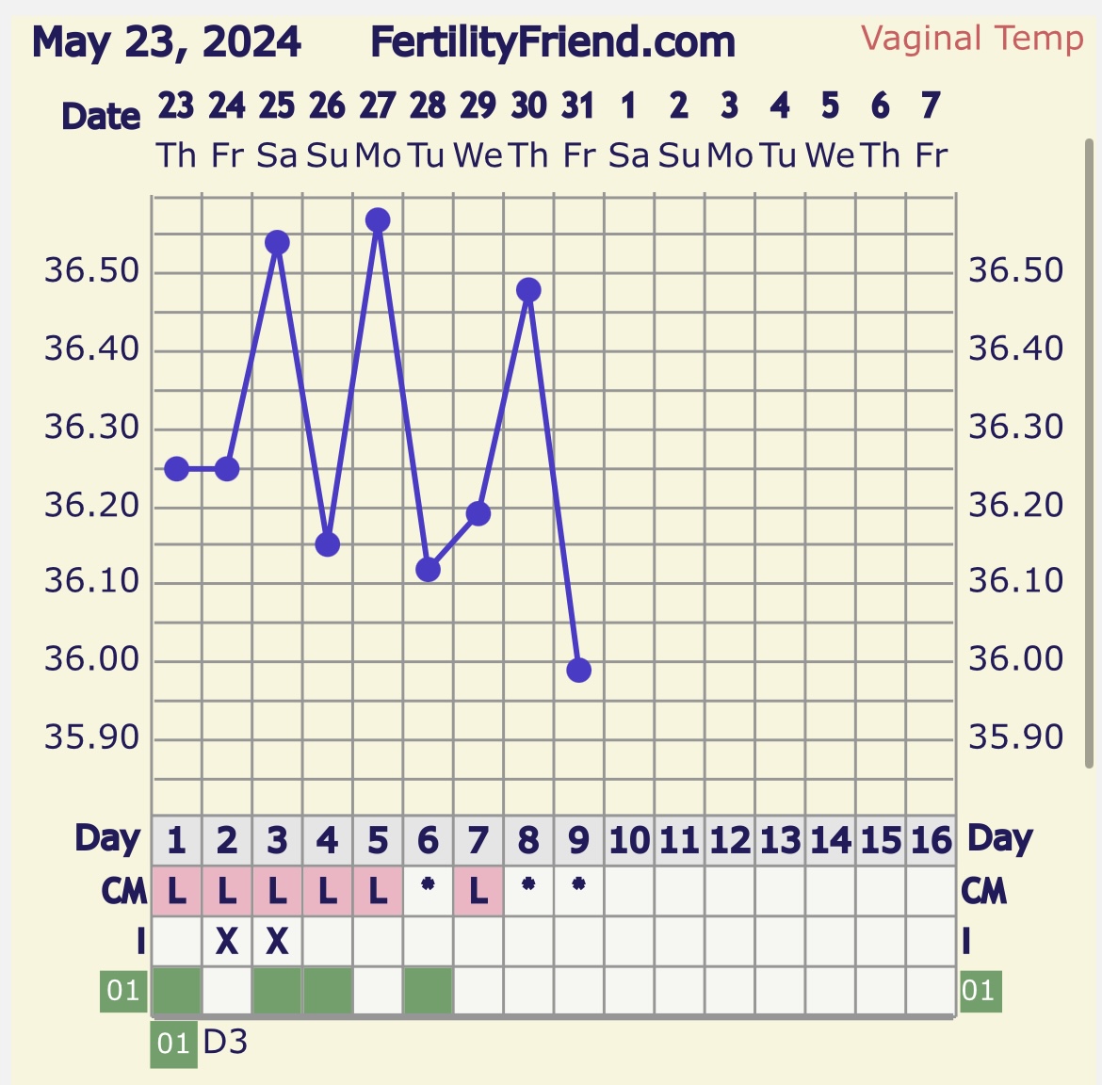The width and height of the screenshot is (1102, 1085).
Task: Select the cycle day 9 cell
Action: click(578, 840)
